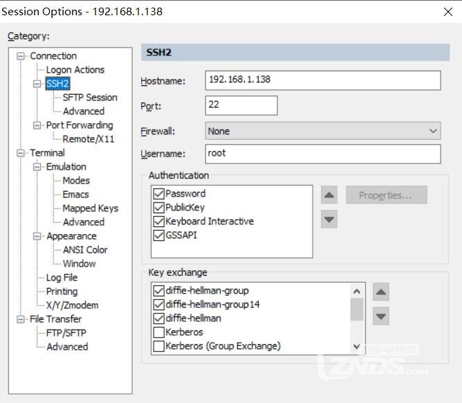This screenshot has width=462, height=403.
Task: Select Terminal category
Action: (x=47, y=153)
